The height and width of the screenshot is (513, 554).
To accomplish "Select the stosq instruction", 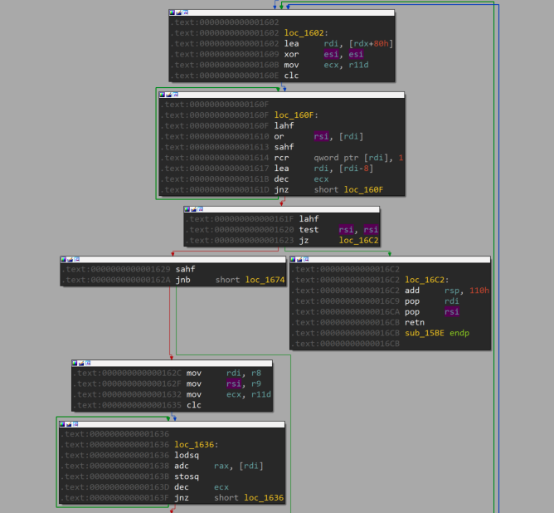I will [187, 476].
